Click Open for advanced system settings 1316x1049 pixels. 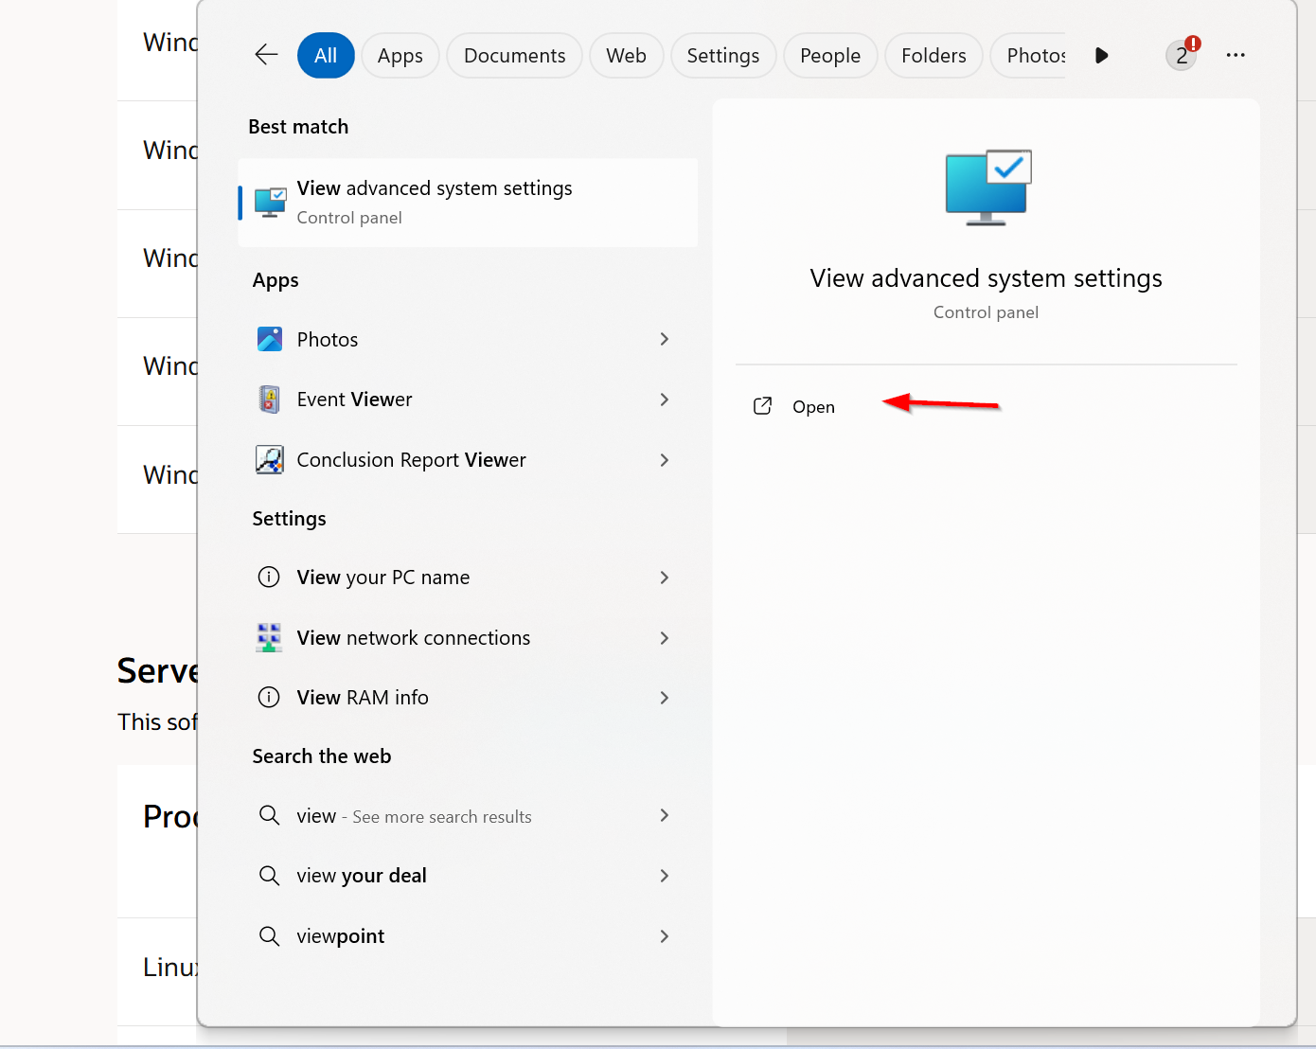coord(812,406)
